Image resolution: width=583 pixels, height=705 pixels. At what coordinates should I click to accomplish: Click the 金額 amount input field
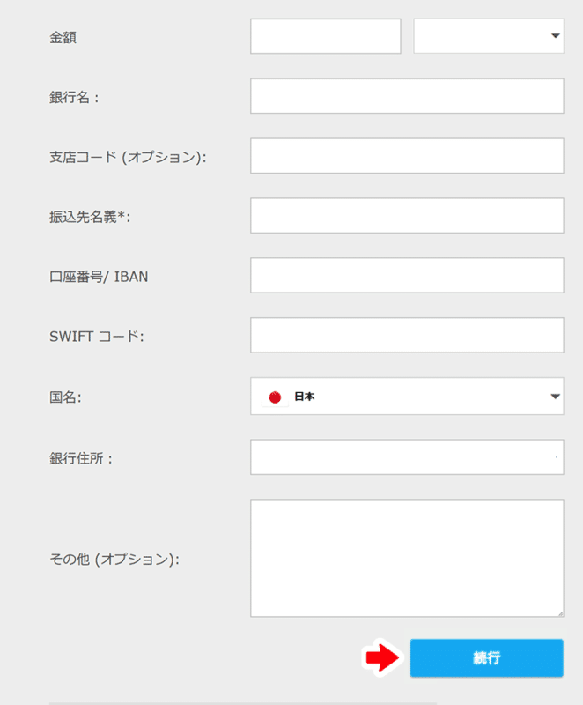pos(326,36)
